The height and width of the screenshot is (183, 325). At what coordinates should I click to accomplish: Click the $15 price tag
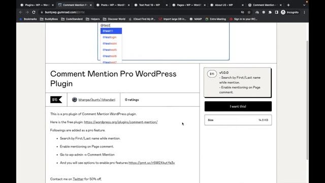[x=56, y=100]
